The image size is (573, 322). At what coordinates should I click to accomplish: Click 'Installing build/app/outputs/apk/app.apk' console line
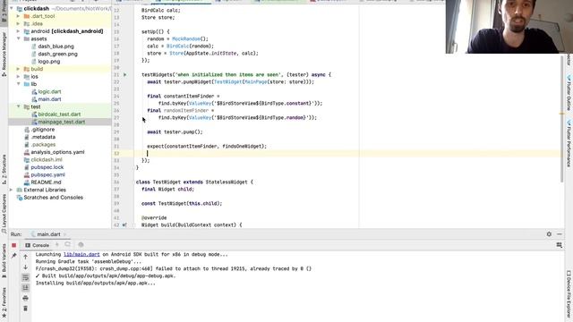[96, 283]
